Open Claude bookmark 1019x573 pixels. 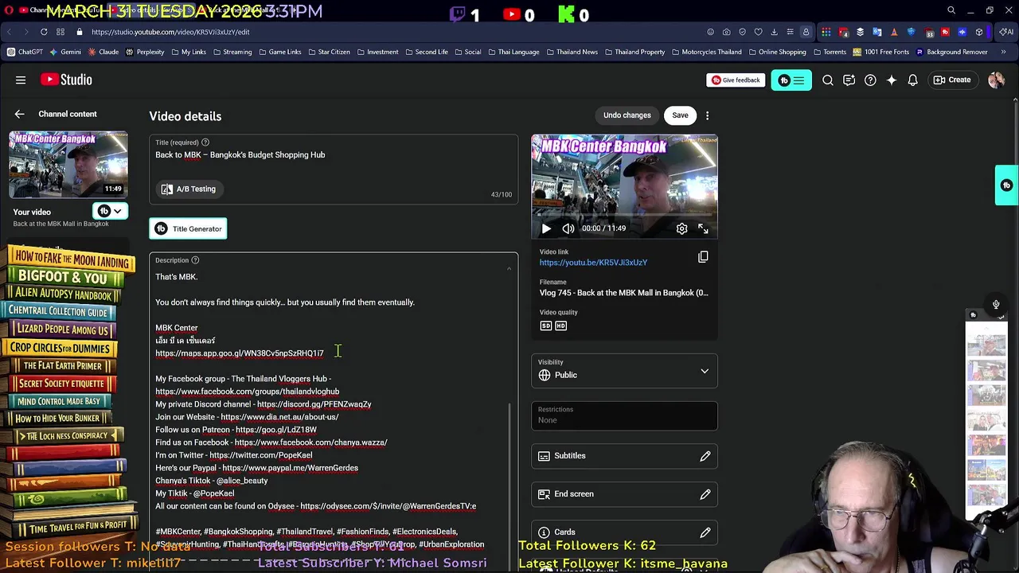pos(103,52)
